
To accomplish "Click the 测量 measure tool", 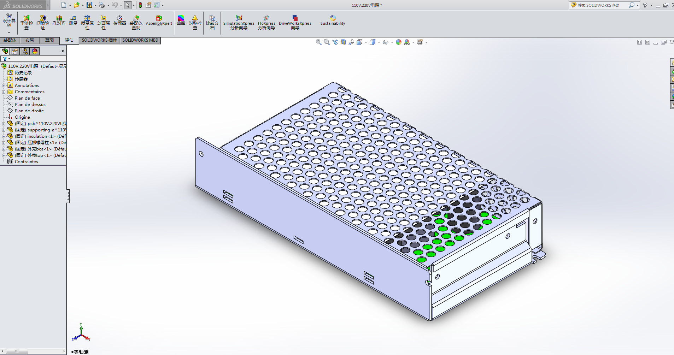I will (73, 20).
